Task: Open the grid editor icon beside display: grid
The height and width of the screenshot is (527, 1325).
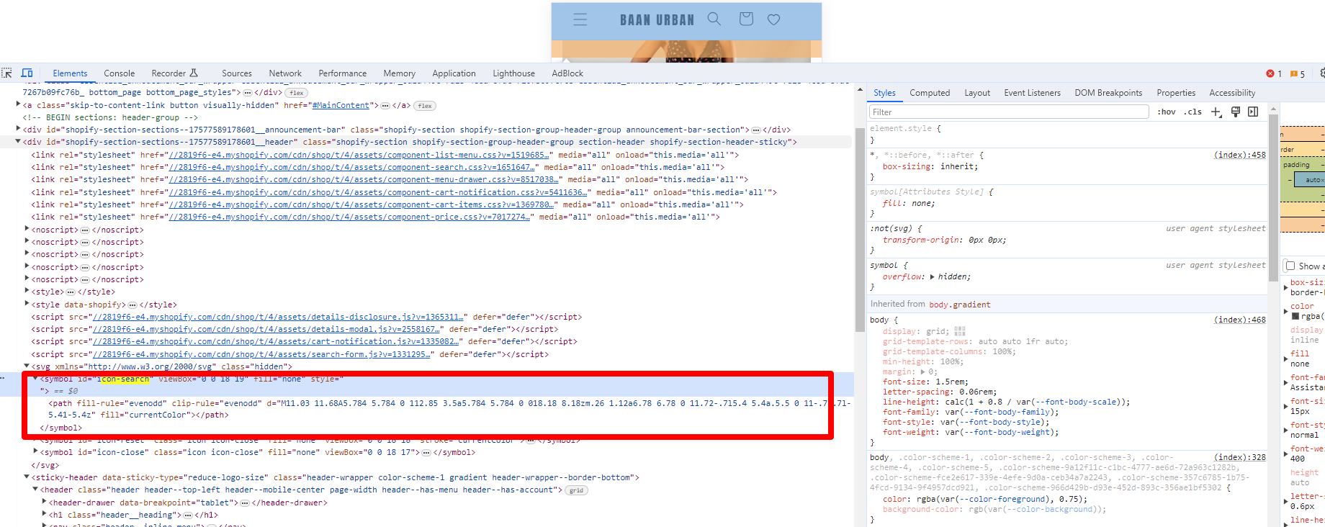Action: pyautogui.click(x=960, y=331)
